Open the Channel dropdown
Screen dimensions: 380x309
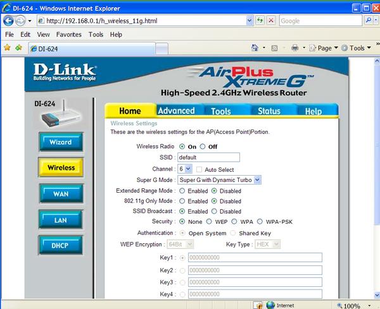tap(185, 169)
